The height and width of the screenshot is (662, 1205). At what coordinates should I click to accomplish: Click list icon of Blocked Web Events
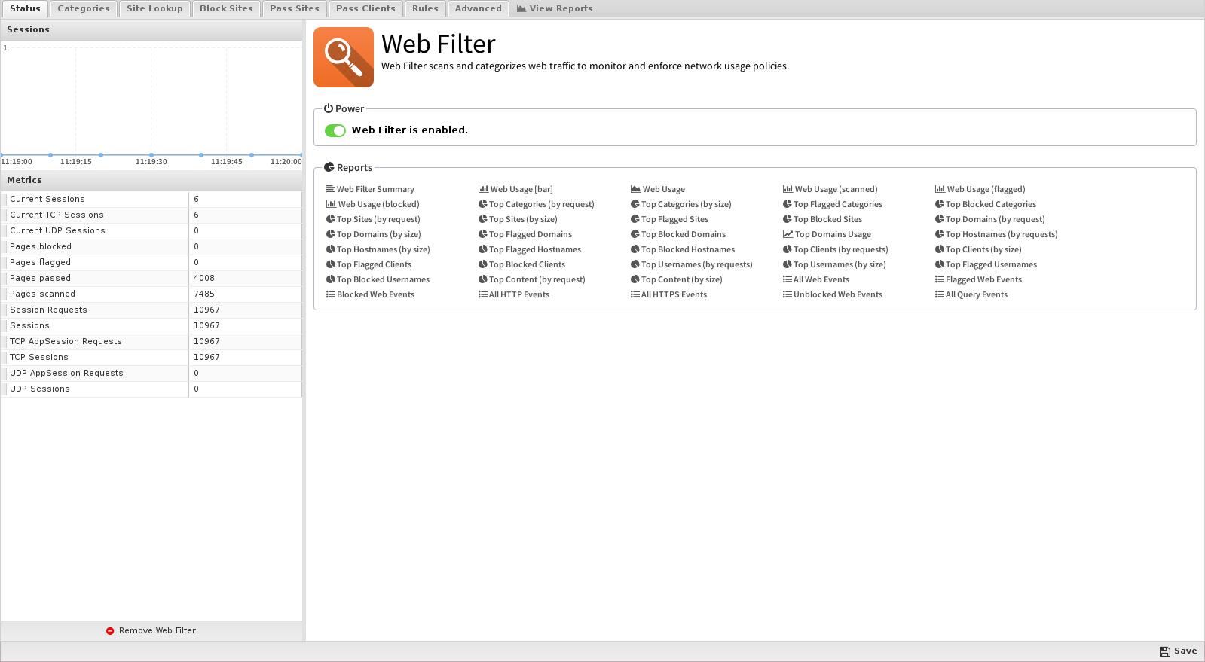click(x=330, y=294)
